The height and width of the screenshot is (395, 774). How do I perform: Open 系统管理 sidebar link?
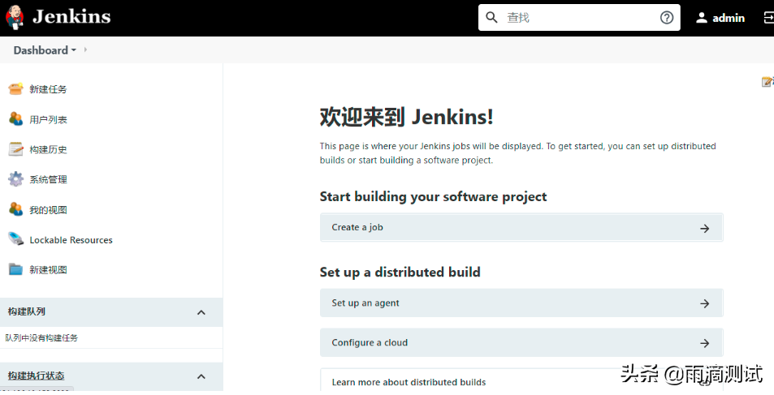(48, 179)
